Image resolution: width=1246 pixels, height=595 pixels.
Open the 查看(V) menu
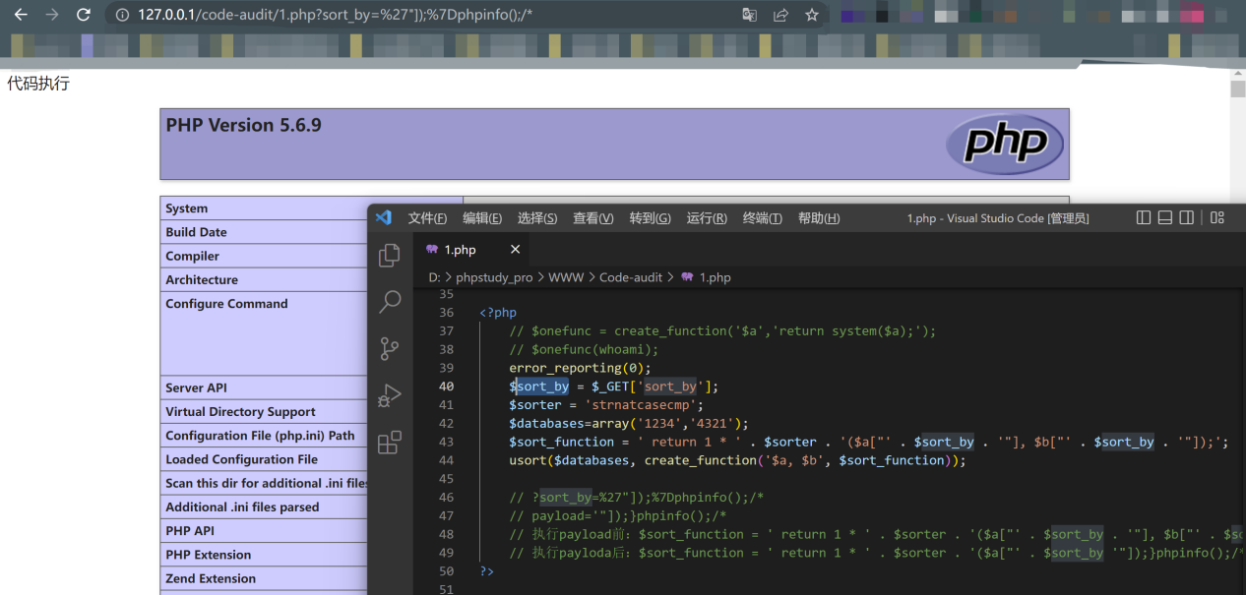click(x=593, y=218)
